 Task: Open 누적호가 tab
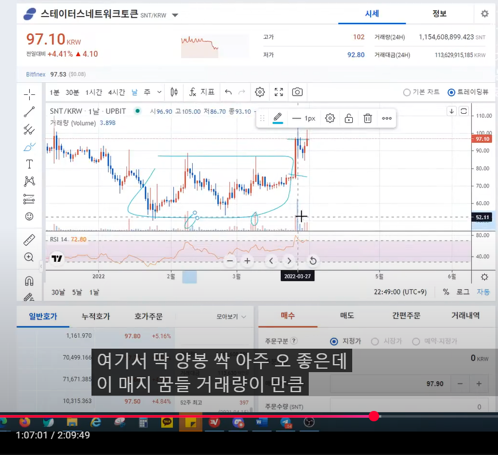95,316
